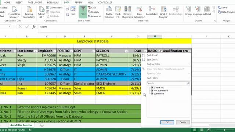
Task: Switch to Page Layout view icon
Action: coord(202,130)
